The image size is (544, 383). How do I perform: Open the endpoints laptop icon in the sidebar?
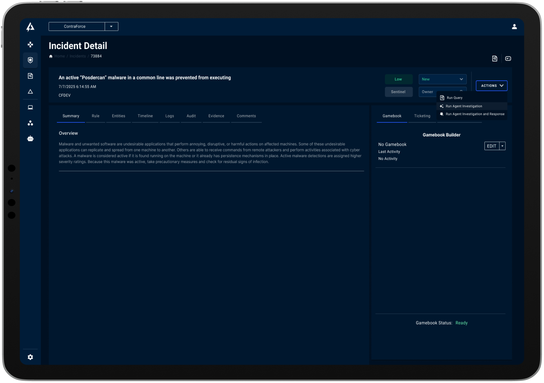click(30, 107)
